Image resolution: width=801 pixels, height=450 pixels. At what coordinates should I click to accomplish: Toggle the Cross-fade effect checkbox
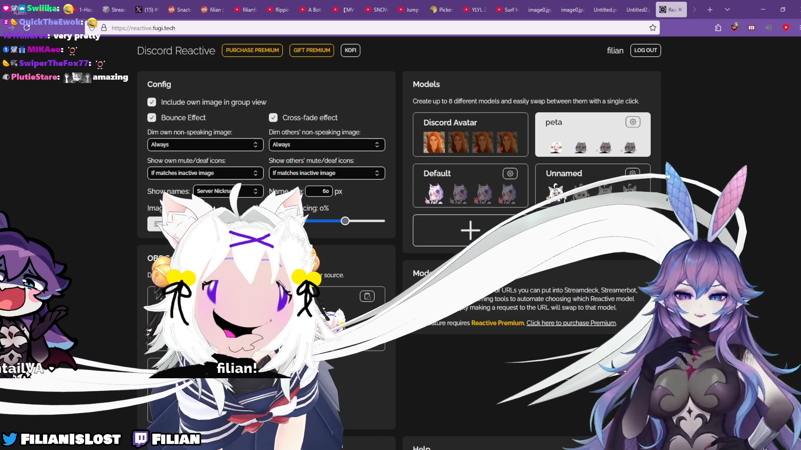273,118
